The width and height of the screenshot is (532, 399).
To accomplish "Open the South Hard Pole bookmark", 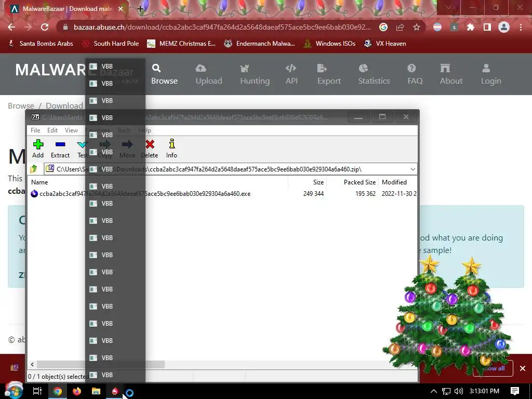I will pyautogui.click(x=111, y=44).
